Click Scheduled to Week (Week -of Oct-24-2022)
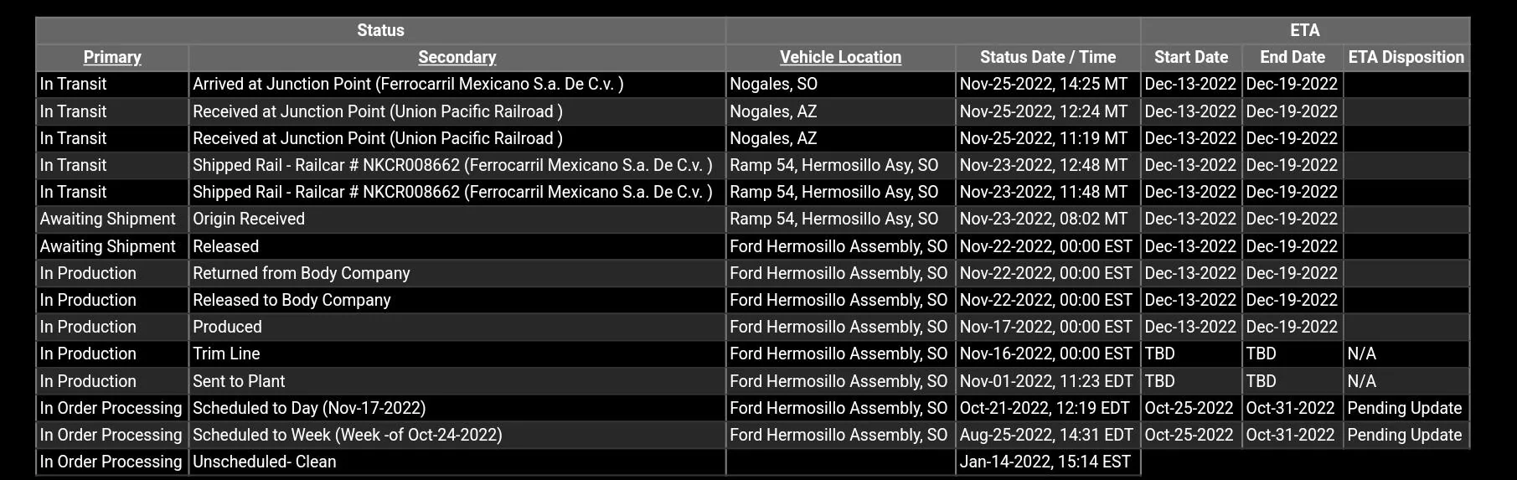The height and width of the screenshot is (480, 1517). [x=348, y=435]
